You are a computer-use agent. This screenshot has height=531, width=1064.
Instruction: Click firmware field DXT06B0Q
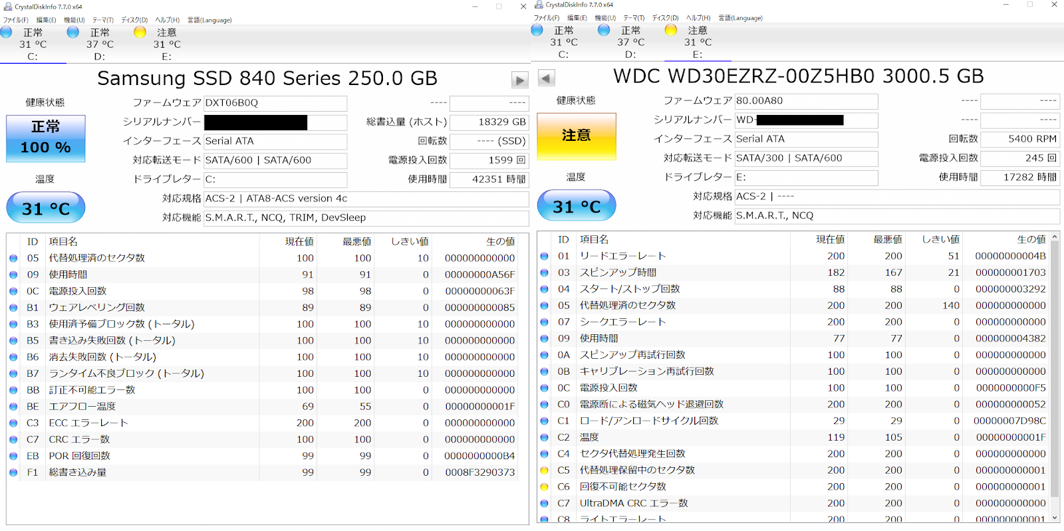click(x=275, y=103)
